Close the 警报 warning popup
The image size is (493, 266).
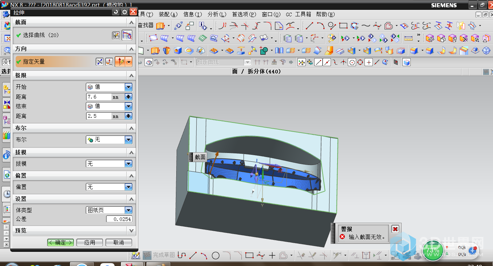(x=395, y=229)
